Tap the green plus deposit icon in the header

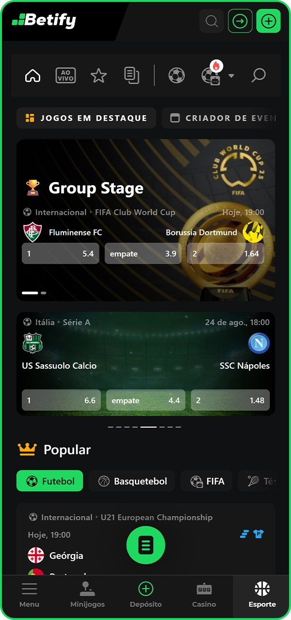pyautogui.click(x=268, y=21)
